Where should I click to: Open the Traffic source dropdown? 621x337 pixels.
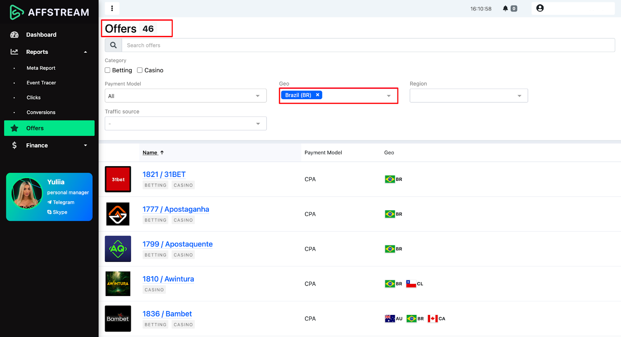point(186,124)
